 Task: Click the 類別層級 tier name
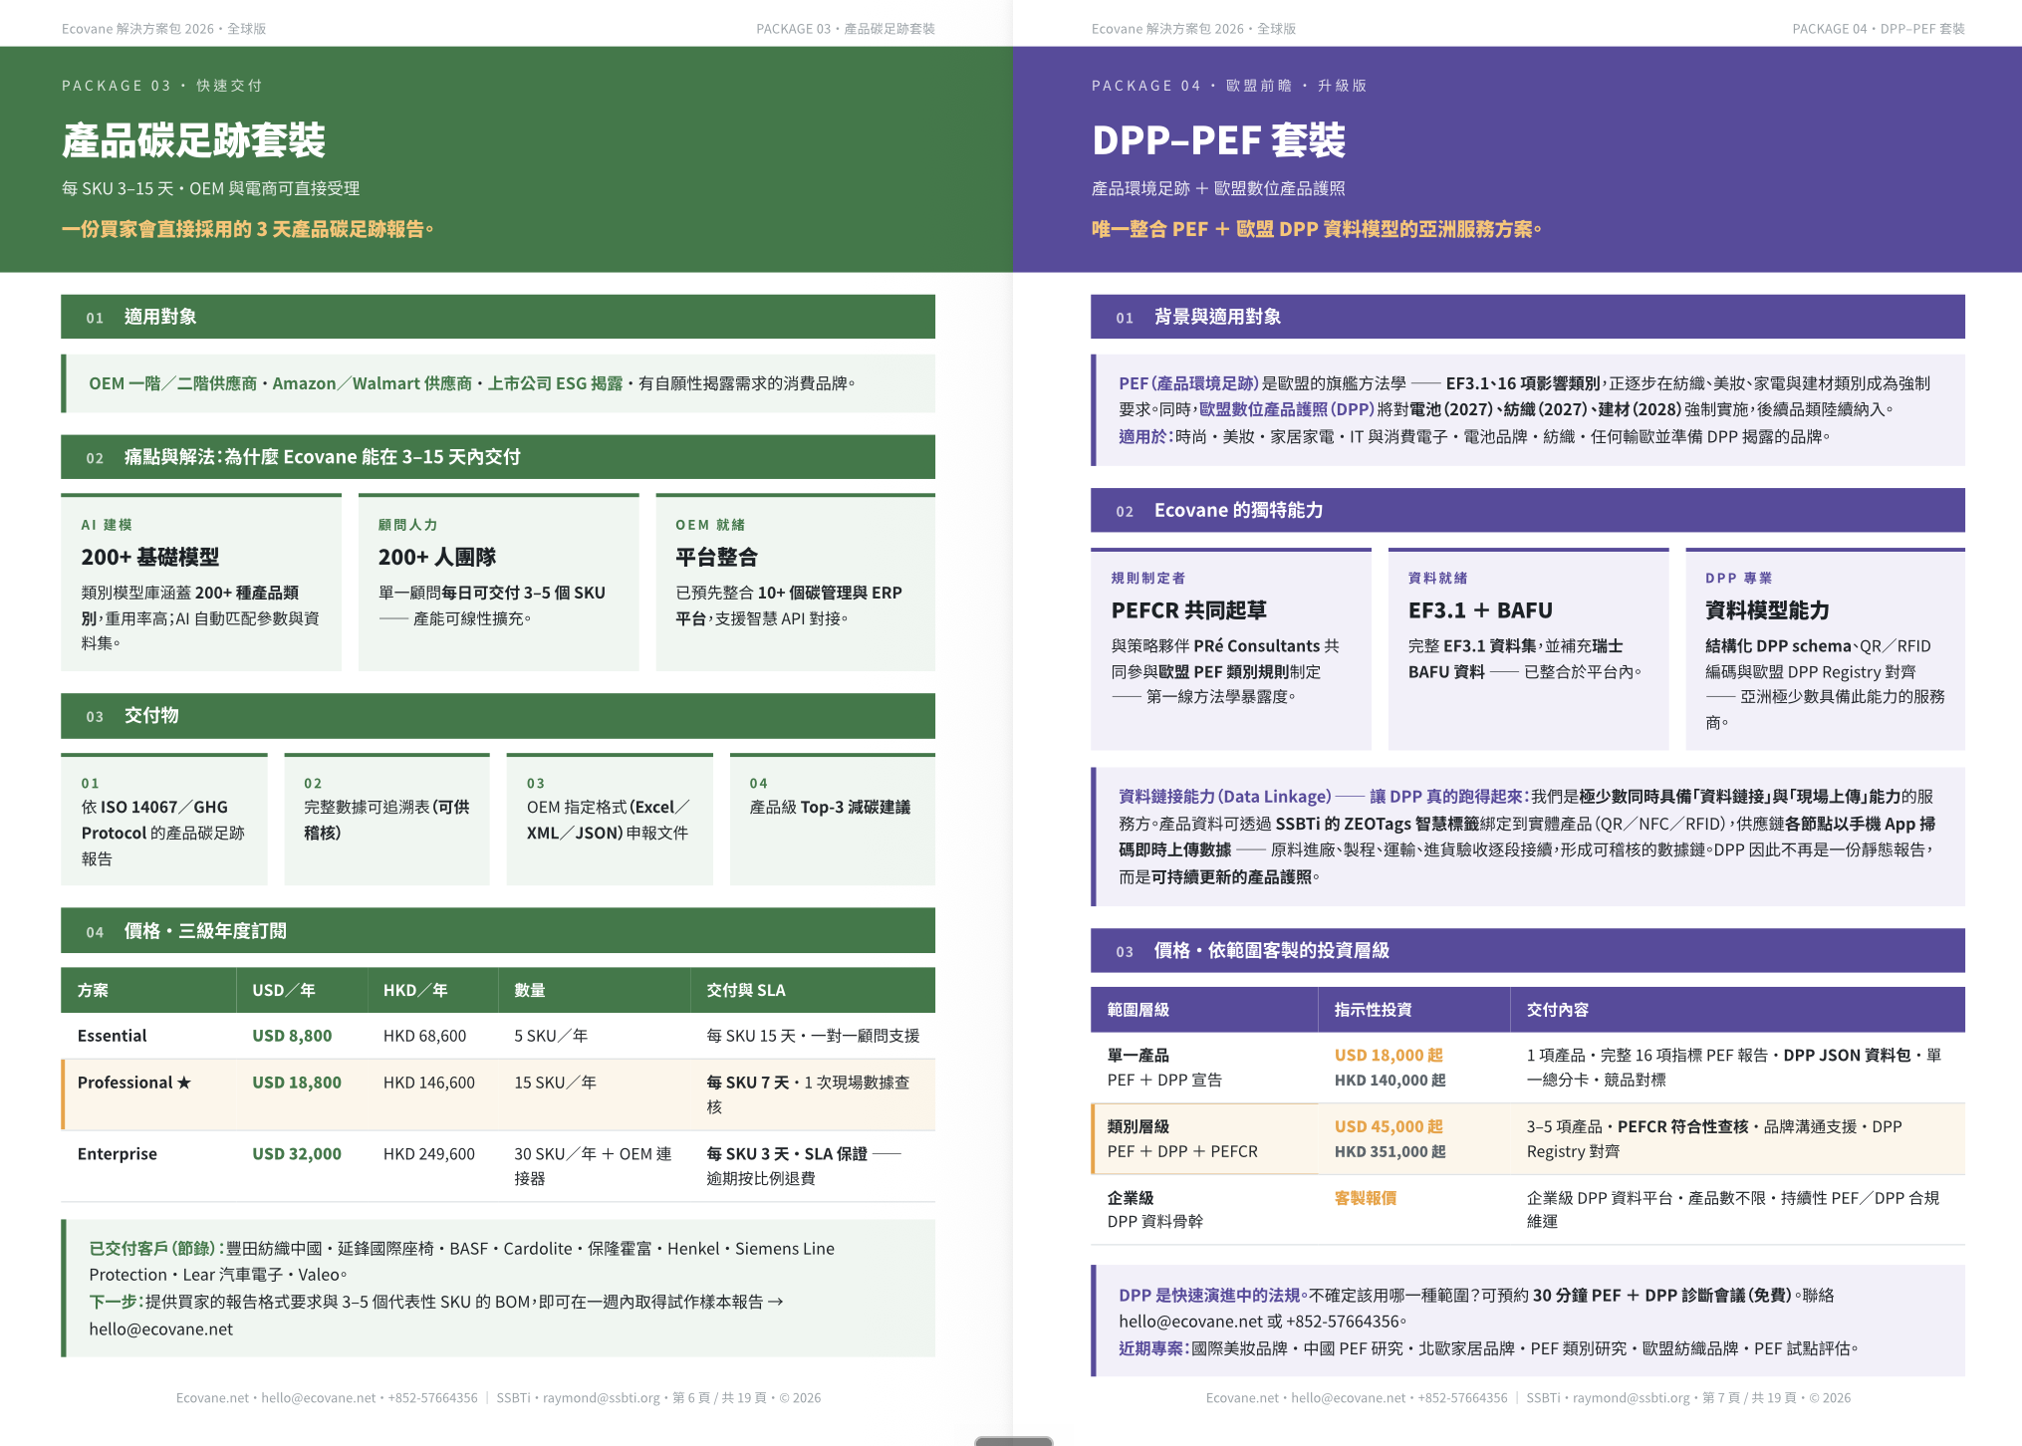tap(1138, 1127)
